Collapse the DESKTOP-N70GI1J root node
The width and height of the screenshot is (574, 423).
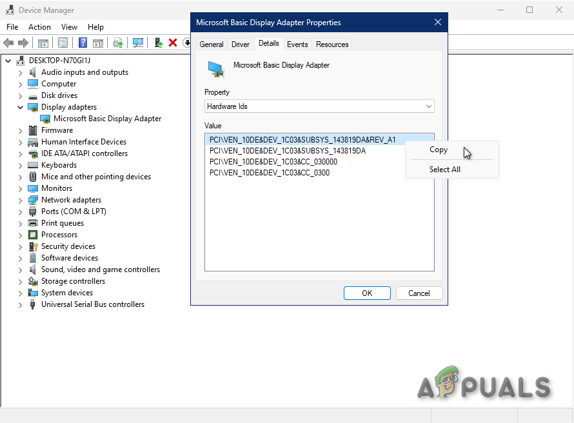point(8,61)
